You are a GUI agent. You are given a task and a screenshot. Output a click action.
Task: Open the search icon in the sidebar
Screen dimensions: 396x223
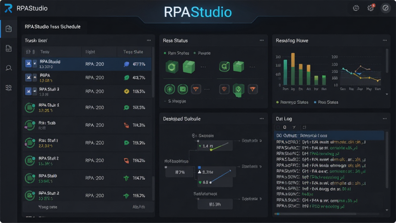[9, 68]
